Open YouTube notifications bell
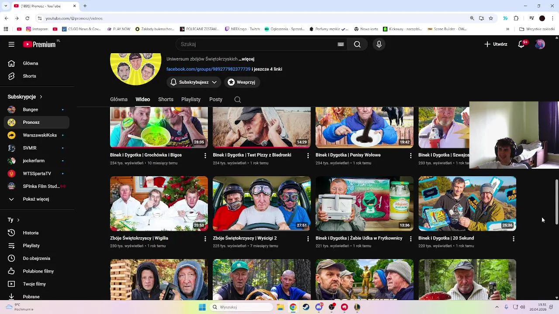 521,44
